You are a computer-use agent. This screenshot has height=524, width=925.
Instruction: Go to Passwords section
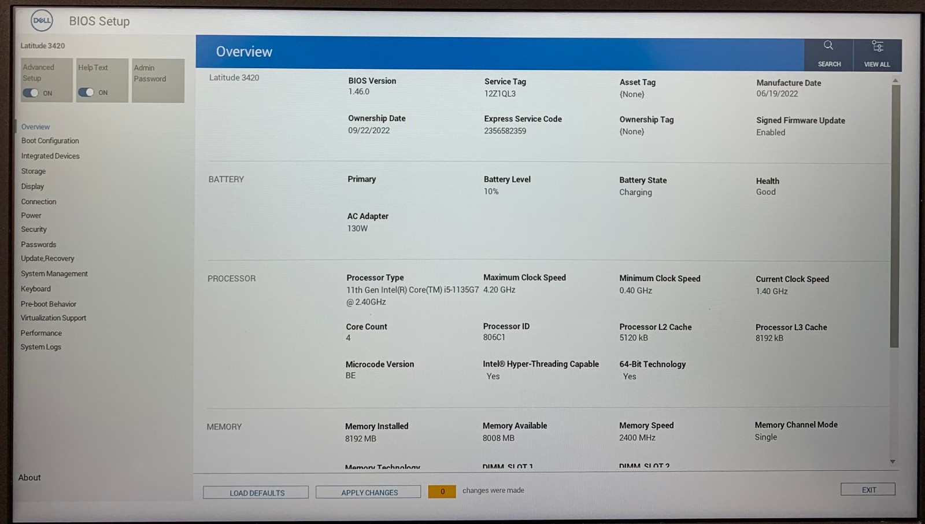pos(39,245)
